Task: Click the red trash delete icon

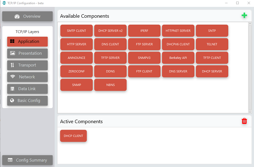Action: [x=244, y=121]
